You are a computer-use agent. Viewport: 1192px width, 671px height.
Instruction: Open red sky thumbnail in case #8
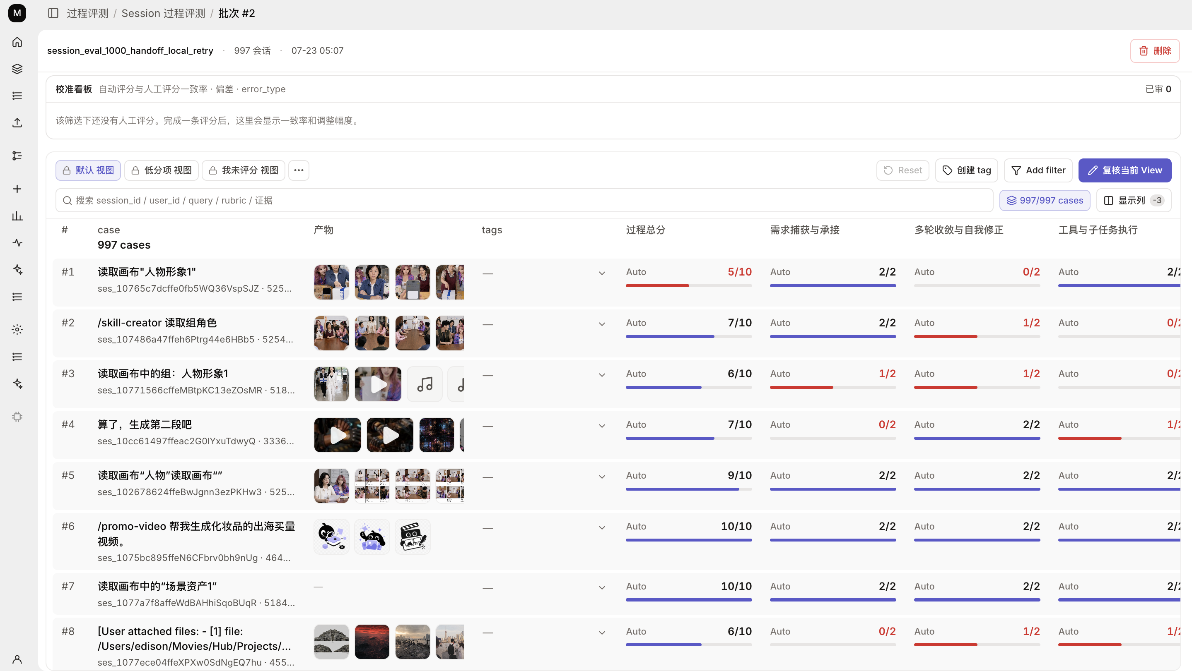pyautogui.click(x=372, y=642)
